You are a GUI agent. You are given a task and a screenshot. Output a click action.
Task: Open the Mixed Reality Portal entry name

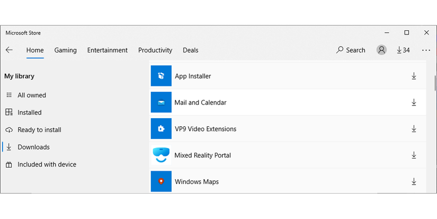point(203,155)
